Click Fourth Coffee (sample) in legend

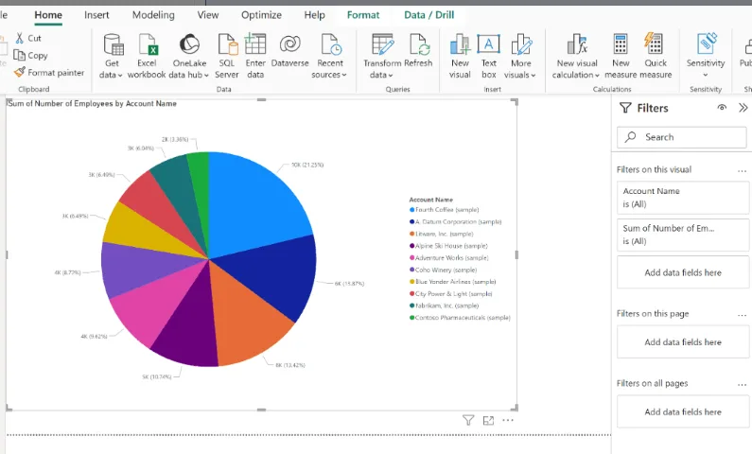pyautogui.click(x=444, y=209)
